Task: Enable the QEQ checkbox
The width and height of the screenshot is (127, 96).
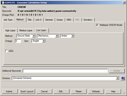Action: pyautogui.click(x=6, y=51)
